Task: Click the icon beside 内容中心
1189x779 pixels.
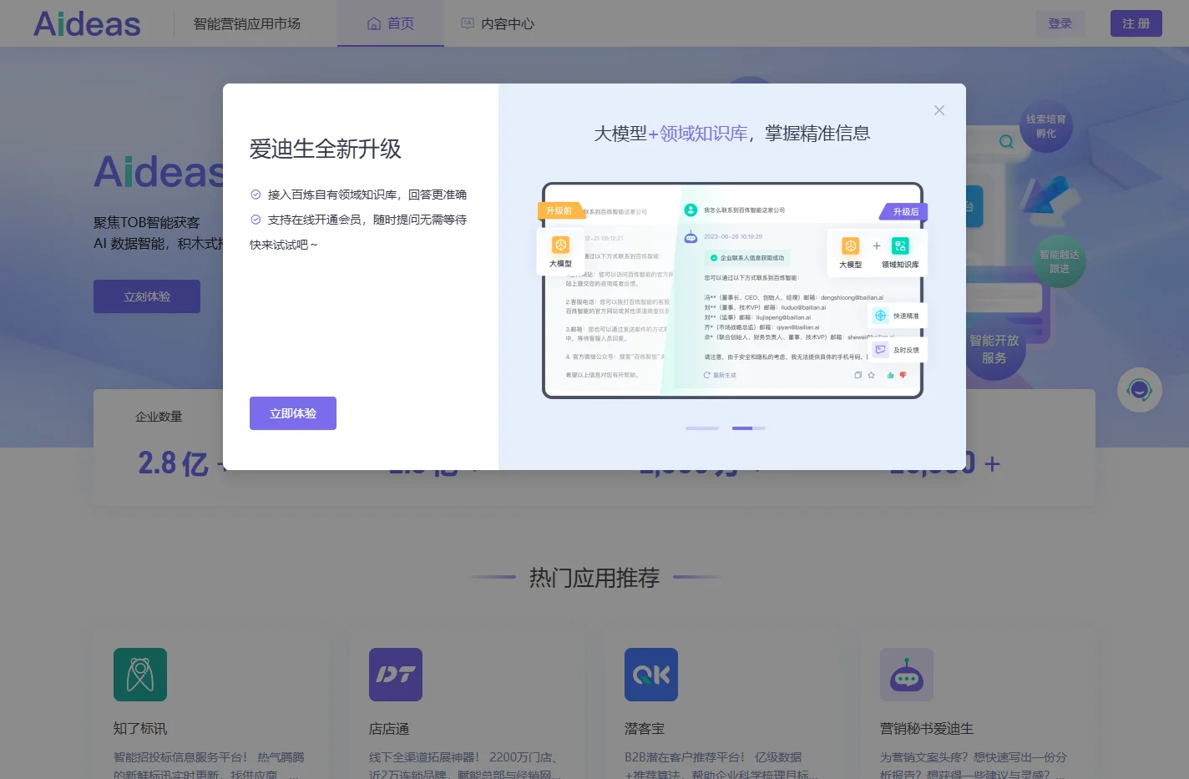Action: (468, 23)
